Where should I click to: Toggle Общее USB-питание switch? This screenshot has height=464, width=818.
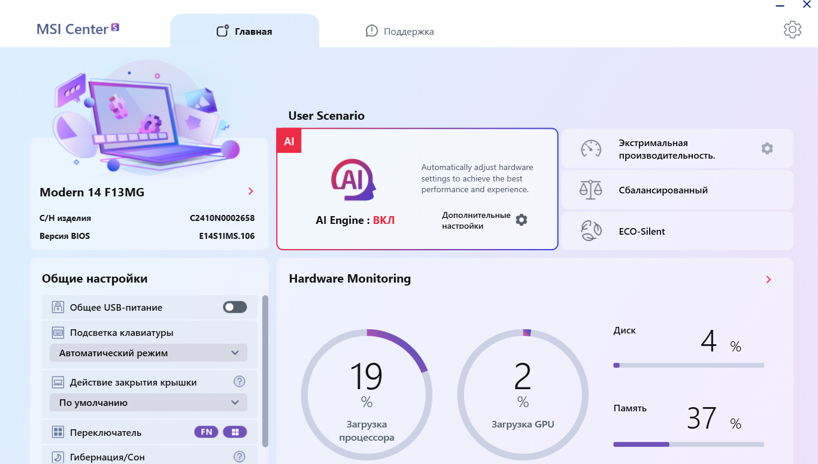pyautogui.click(x=235, y=307)
